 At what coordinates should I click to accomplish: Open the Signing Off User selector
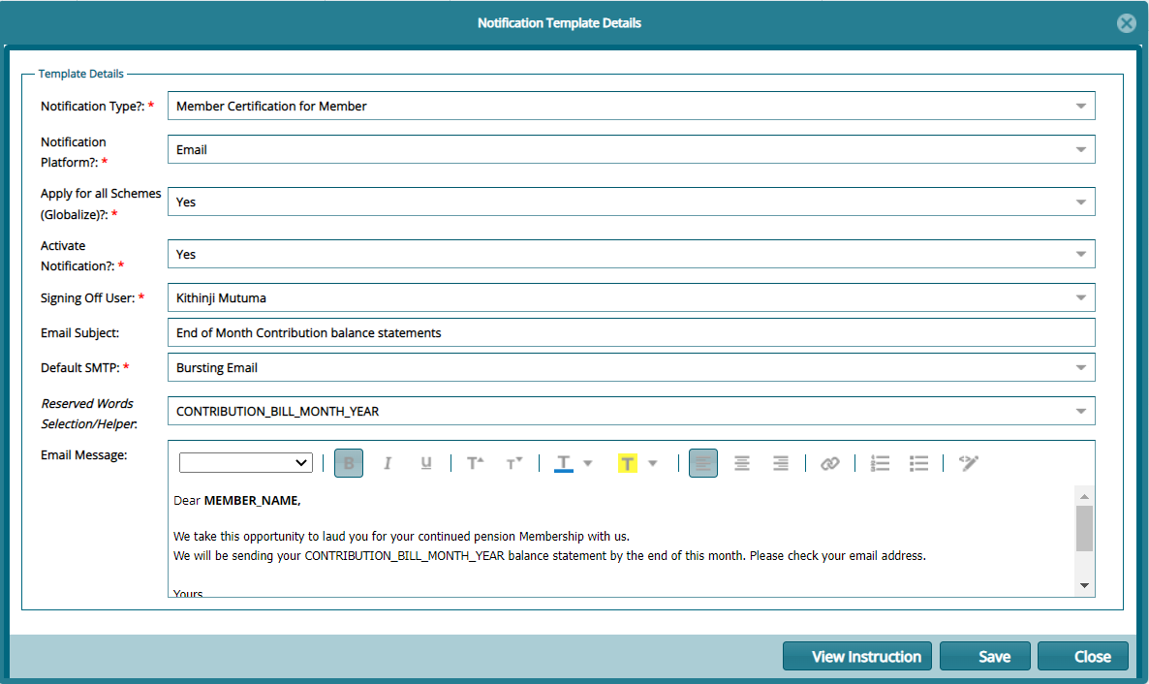click(x=1080, y=297)
